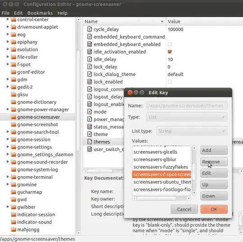Select the gnome-session tree item
The width and height of the screenshot is (243, 242).
pos(34,140)
